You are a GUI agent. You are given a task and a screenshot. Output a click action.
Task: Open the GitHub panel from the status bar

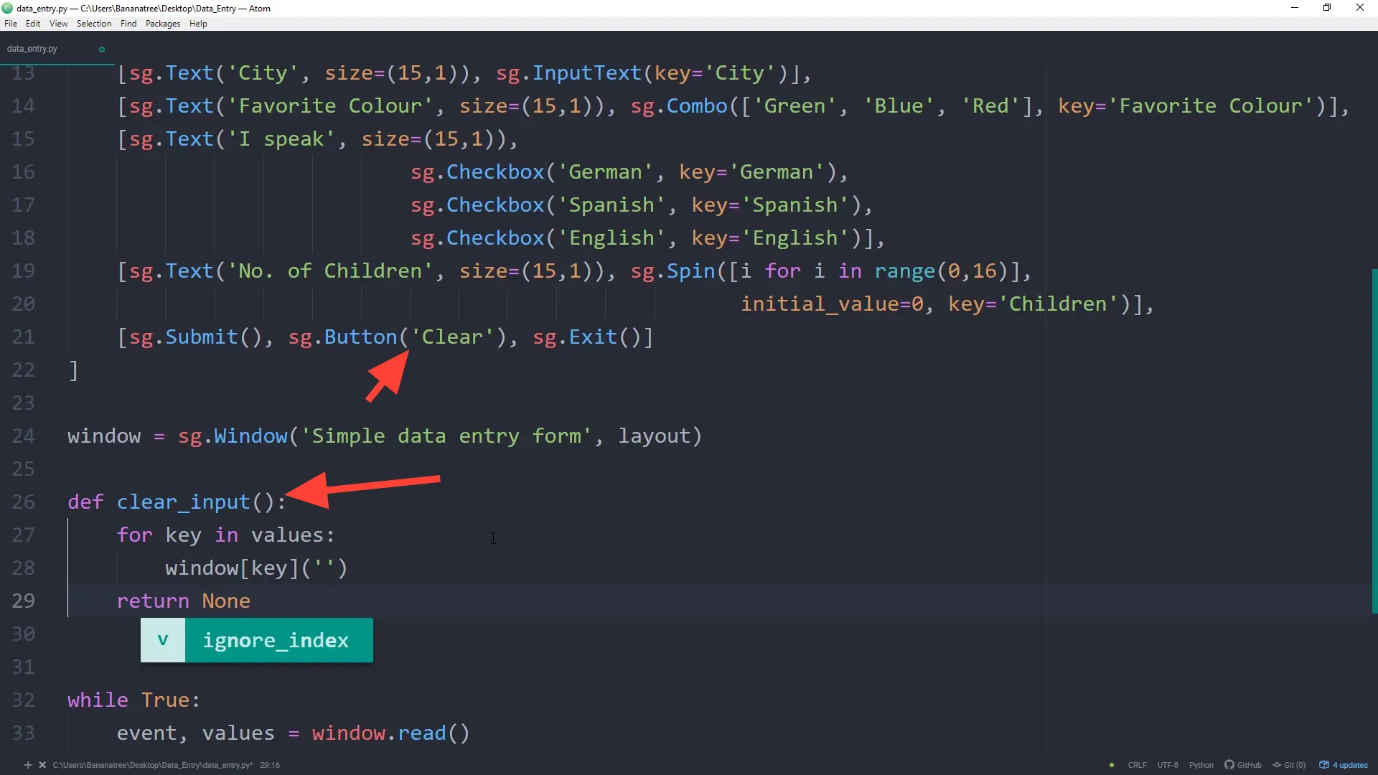(x=1245, y=765)
